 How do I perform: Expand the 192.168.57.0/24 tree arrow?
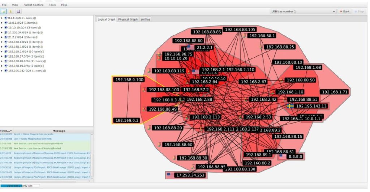click(2, 56)
